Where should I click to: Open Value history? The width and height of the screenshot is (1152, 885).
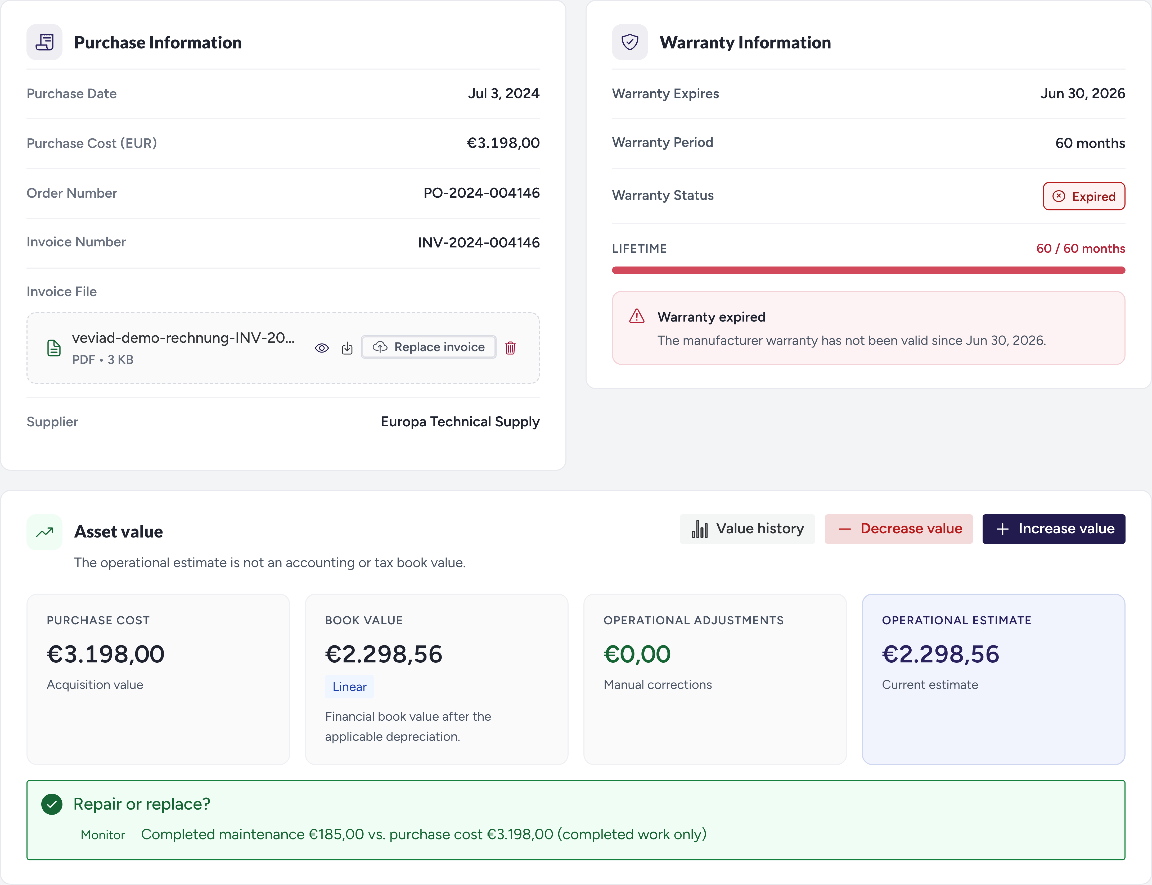click(x=748, y=529)
